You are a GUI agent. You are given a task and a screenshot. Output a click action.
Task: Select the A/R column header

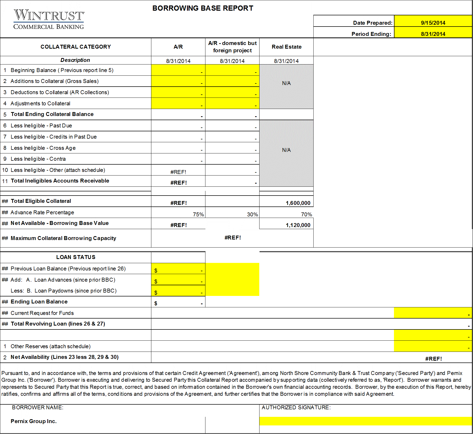tap(178, 47)
